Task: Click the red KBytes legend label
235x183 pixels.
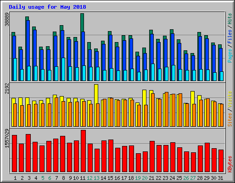Action: click(230, 164)
